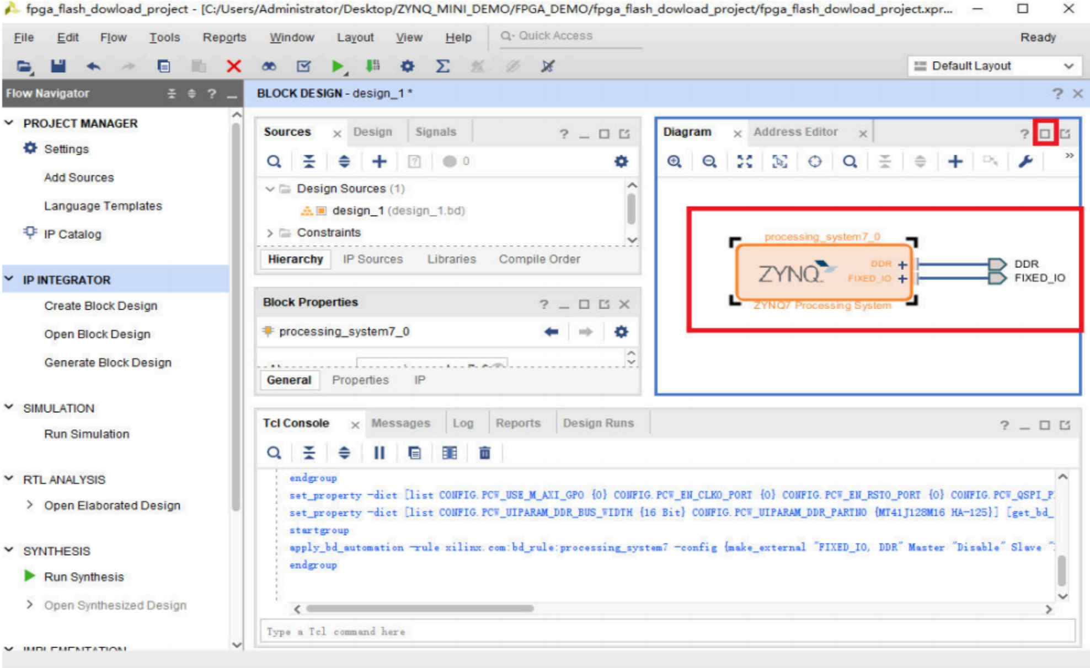Click the green Run Synthesis toolbar arrow
Screen dimensions: 1090x668
point(336,67)
